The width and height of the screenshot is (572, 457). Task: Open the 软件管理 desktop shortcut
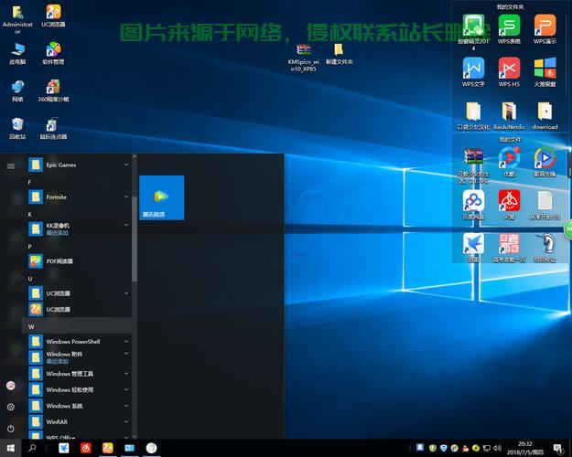(x=53, y=53)
